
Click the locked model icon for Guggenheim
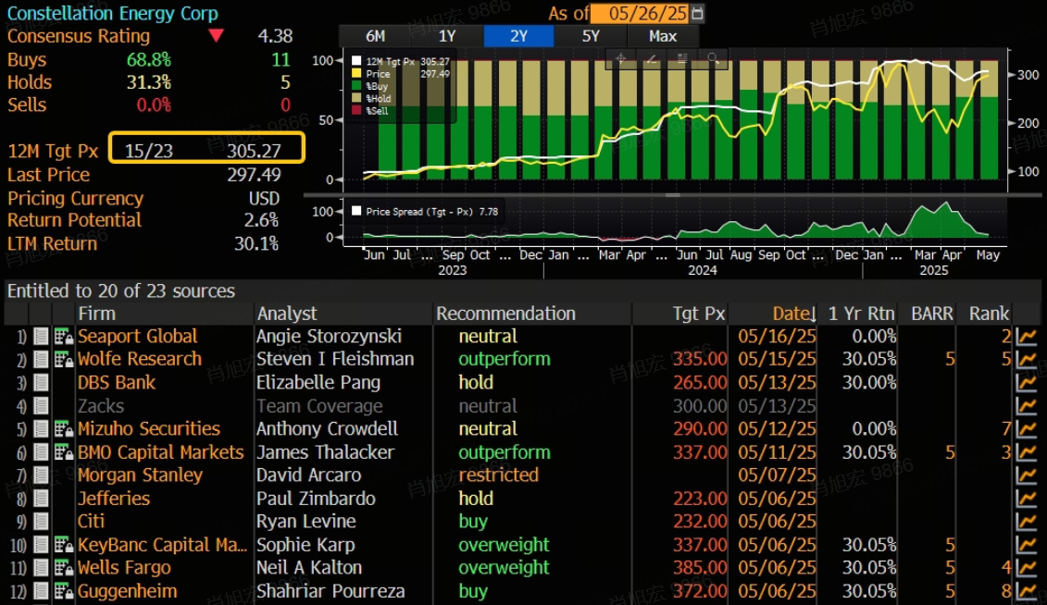click(63, 591)
